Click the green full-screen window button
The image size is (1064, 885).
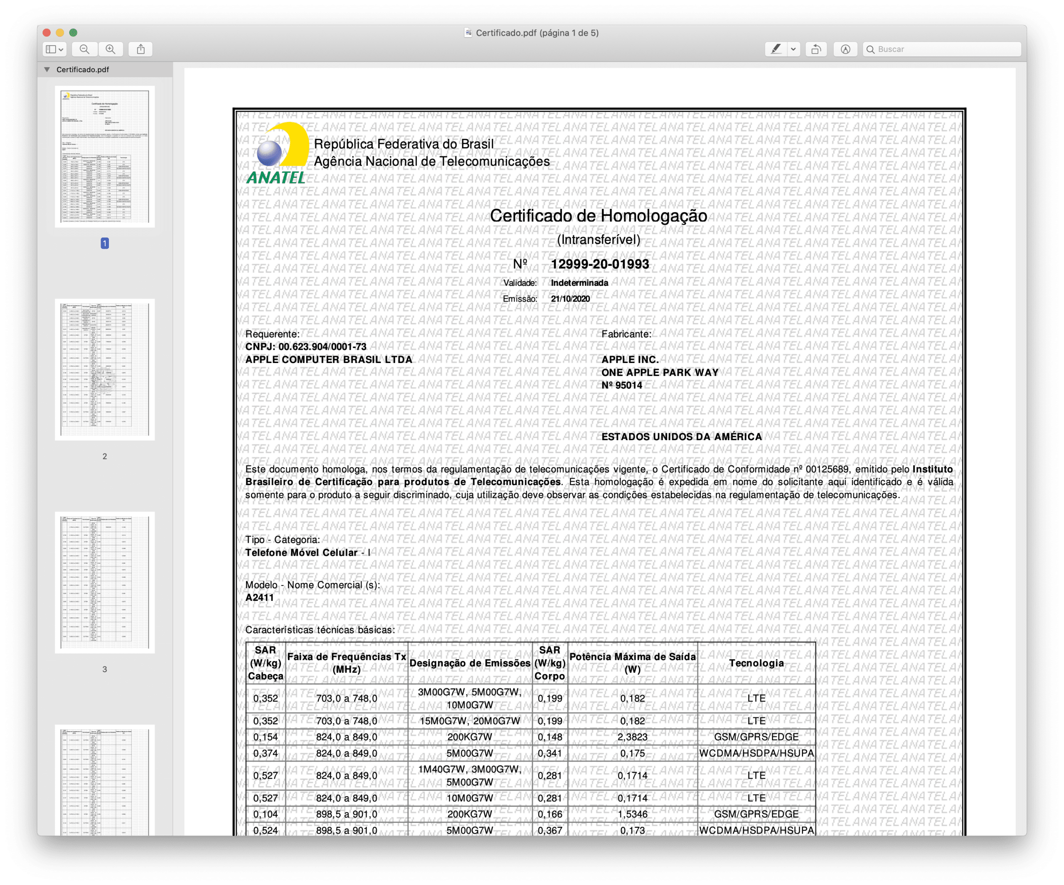pos(74,32)
